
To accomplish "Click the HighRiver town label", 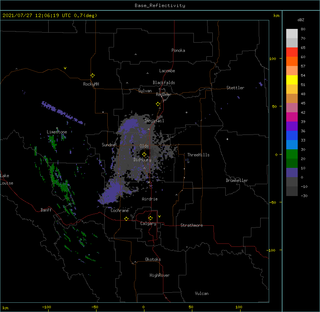I will click(x=160, y=275).
